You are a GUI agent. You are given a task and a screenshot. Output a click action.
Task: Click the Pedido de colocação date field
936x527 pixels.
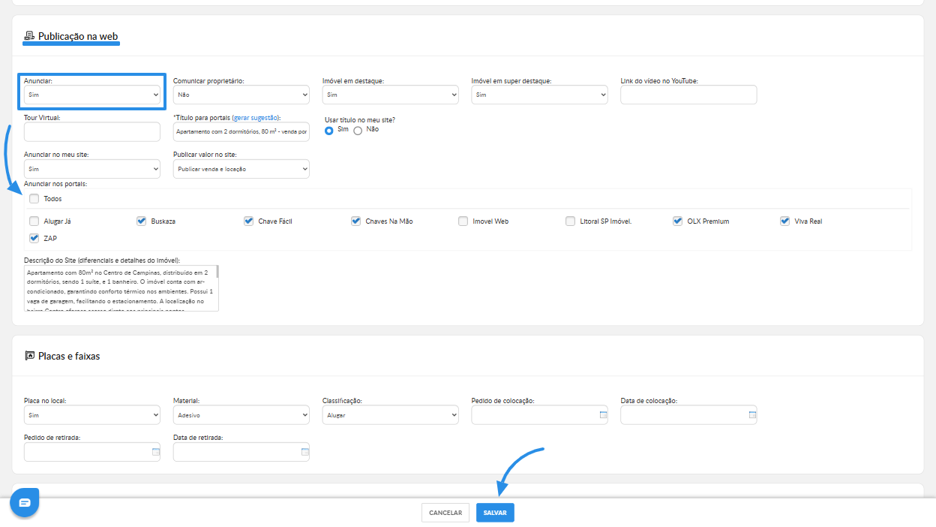[x=540, y=414]
